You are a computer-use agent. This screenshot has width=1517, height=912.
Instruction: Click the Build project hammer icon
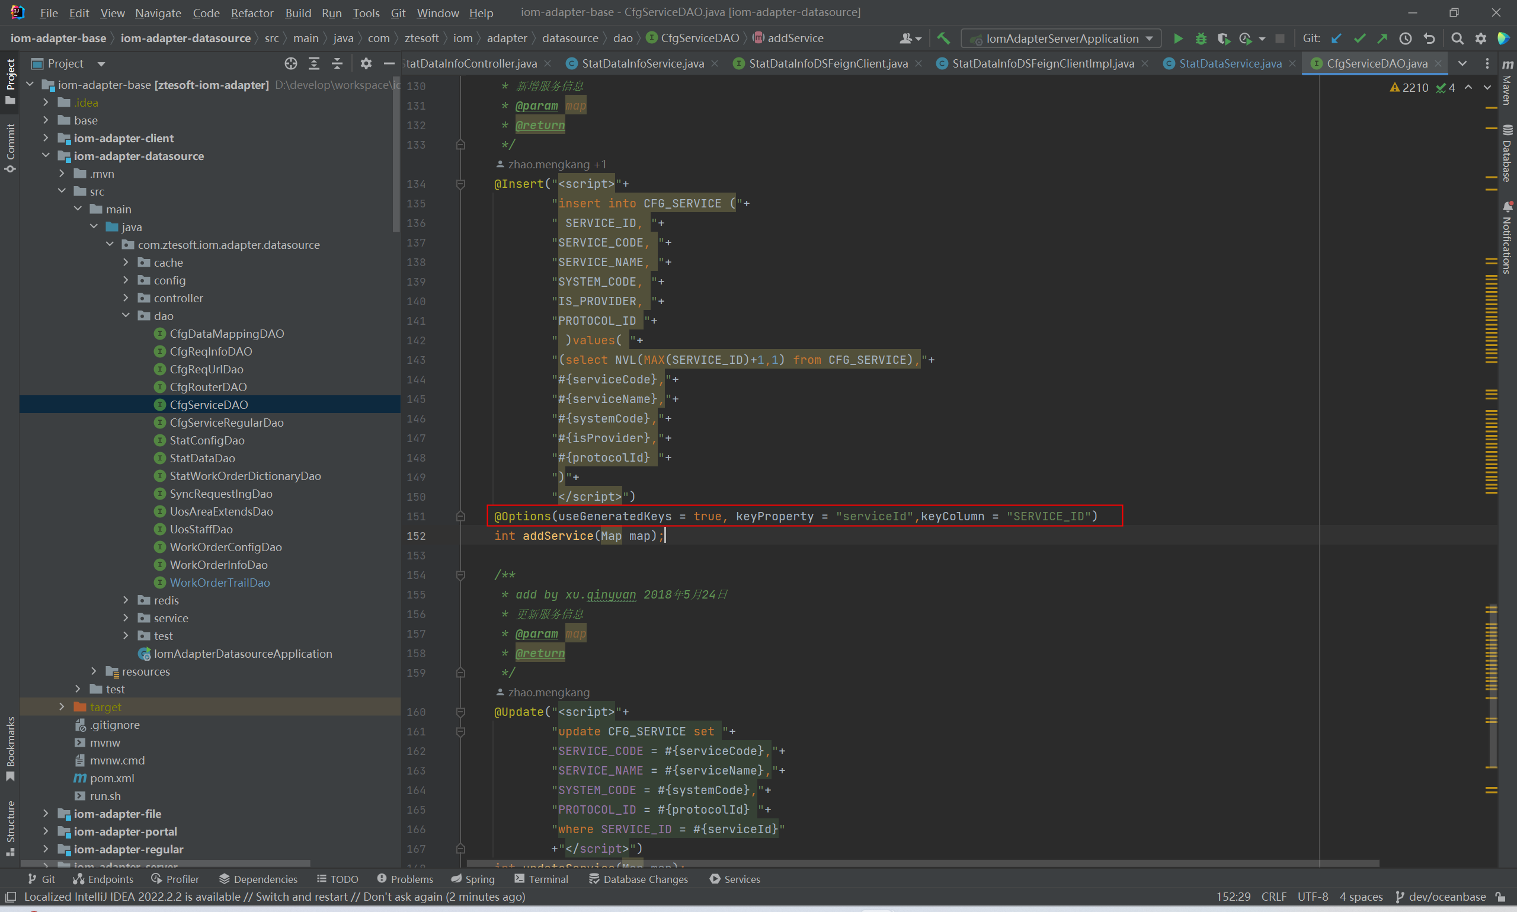(943, 38)
